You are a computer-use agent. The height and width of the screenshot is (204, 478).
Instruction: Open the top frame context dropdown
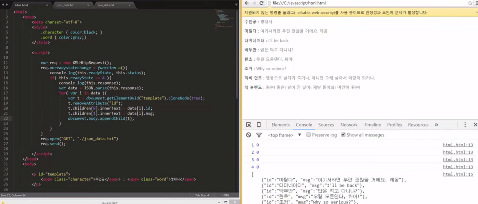285,135
